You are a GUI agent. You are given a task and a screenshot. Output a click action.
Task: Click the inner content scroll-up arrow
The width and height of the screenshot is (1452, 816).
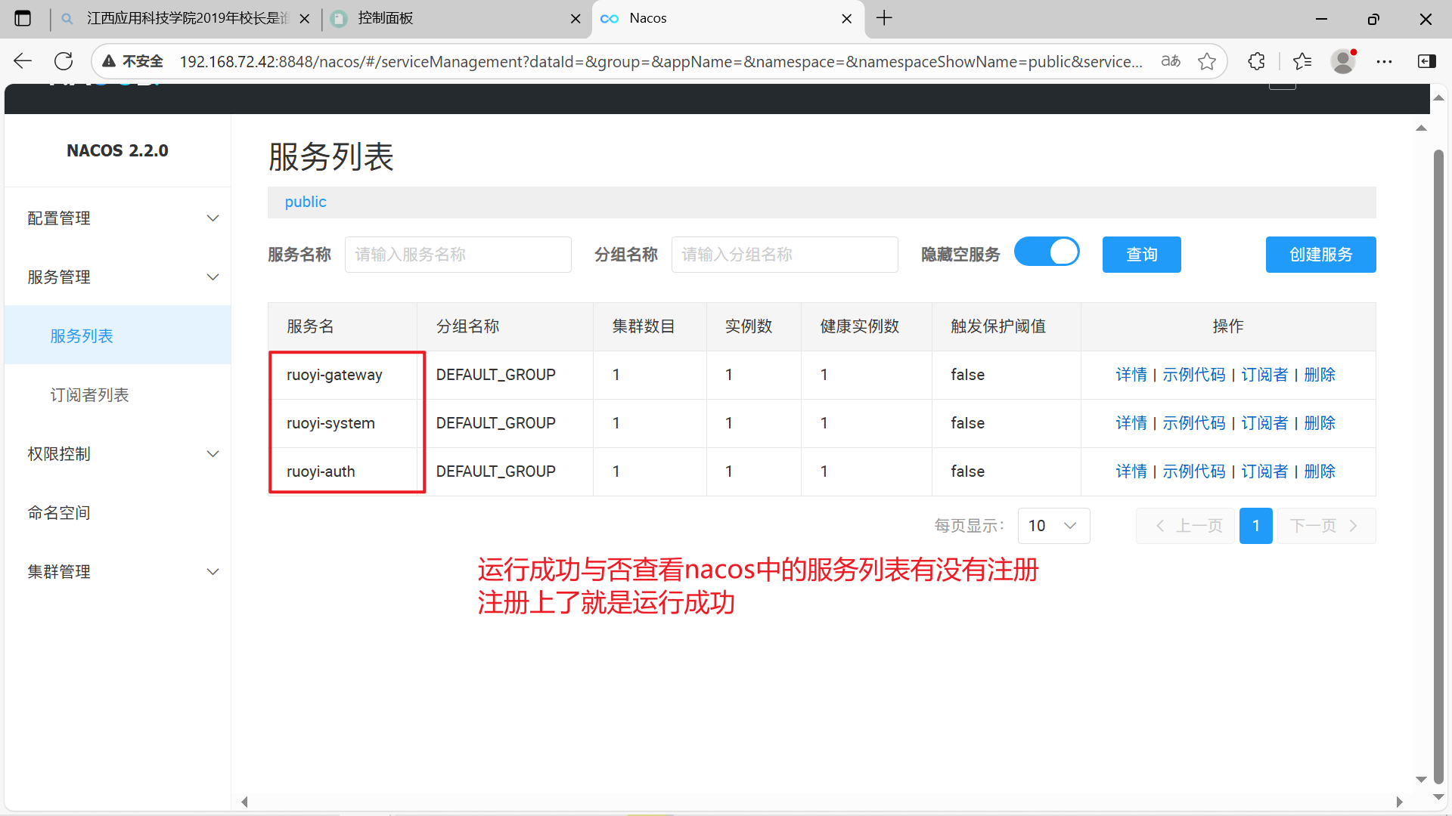point(1421,128)
